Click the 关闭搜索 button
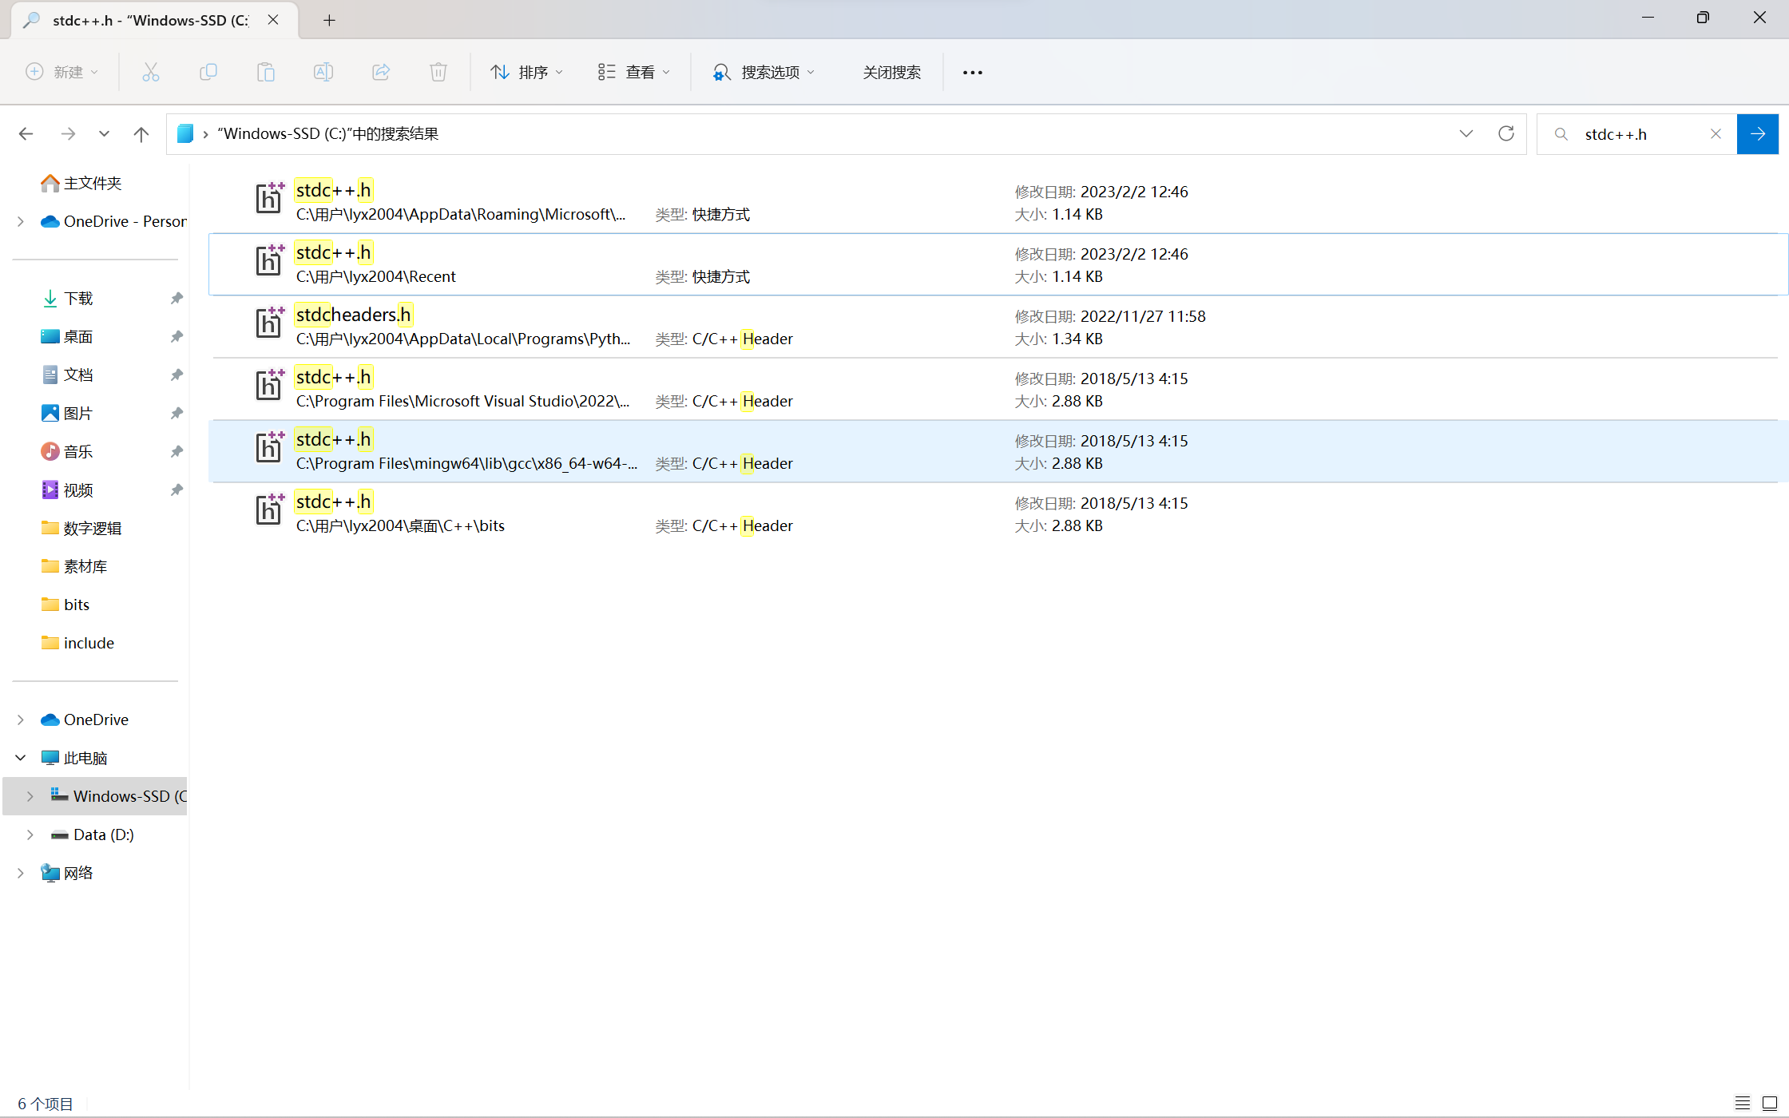Viewport: 1789px width, 1118px height. coord(891,72)
